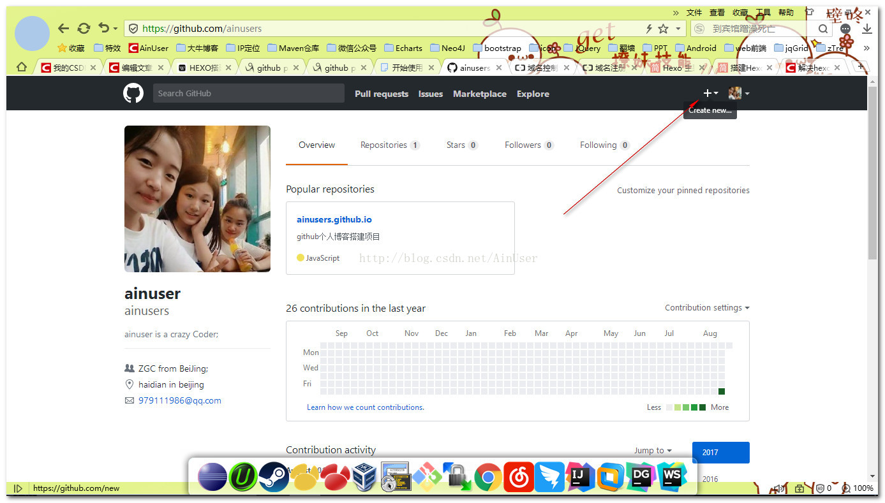Click the speaker icon in status bar
This screenshot has width=885, height=503.
[779, 488]
